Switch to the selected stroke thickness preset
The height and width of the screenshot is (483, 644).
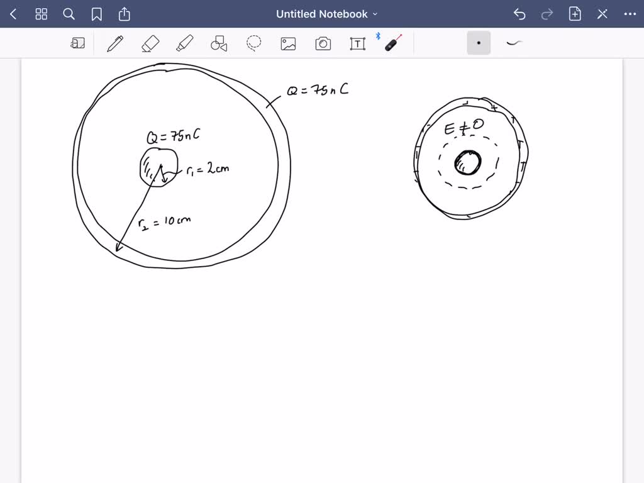[479, 43]
